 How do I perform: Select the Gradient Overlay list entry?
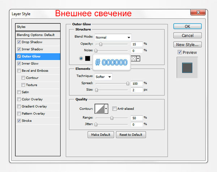(38, 106)
